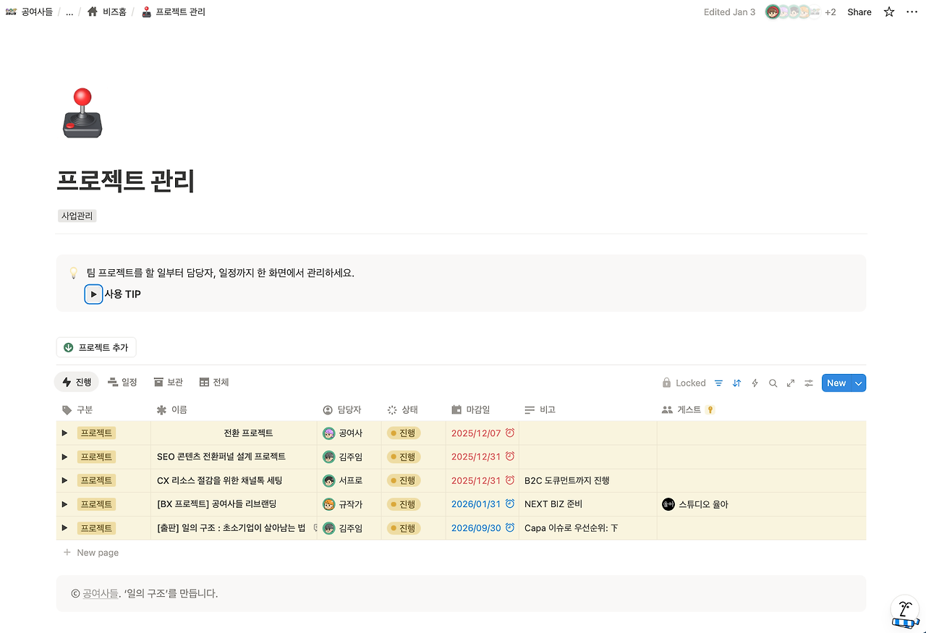This screenshot has width=926, height=633.
Task: Expand the SEO 콘텐츠 전환퍼널 row
Action: point(64,456)
